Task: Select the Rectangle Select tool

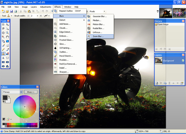Action: (x=3, y=24)
